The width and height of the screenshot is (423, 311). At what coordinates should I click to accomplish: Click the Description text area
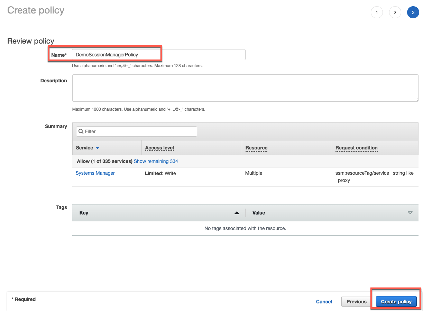[x=242, y=88]
